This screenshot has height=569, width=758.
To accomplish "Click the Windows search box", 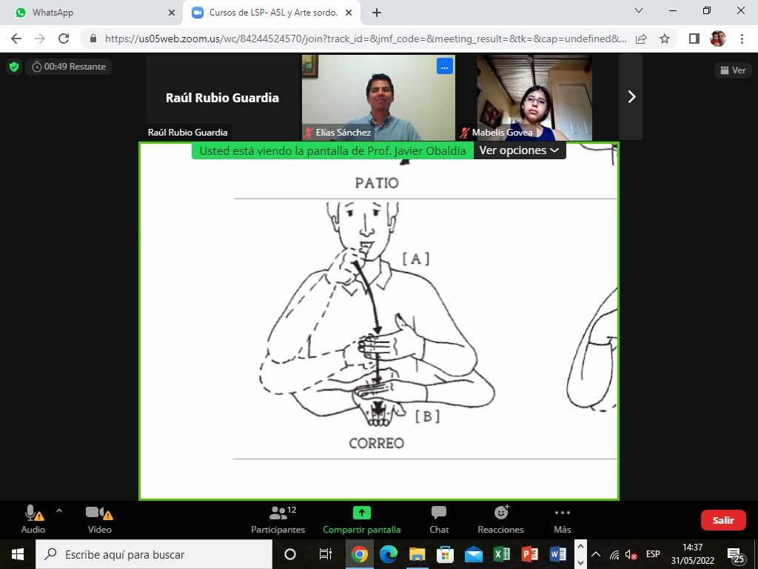I will (x=154, y=554).
